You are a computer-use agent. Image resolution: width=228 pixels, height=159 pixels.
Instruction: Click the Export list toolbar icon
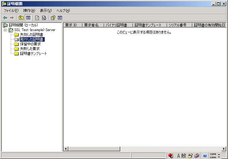coord(44,18)
